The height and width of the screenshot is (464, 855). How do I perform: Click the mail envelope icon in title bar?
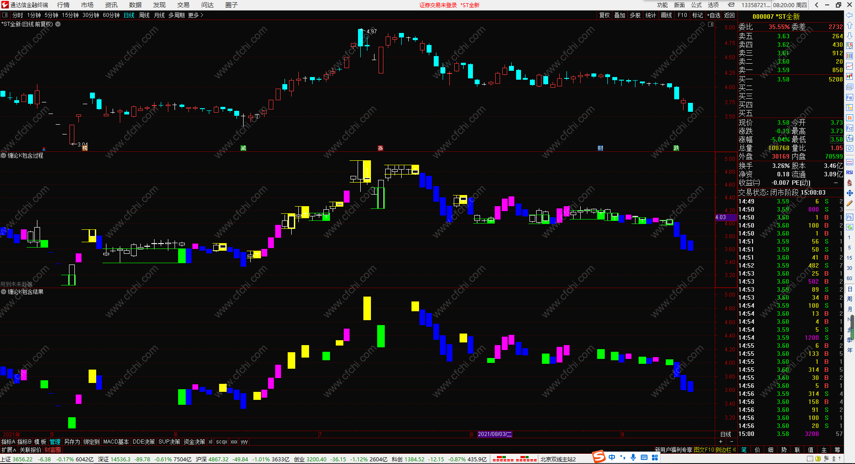[x=731, y=5]
